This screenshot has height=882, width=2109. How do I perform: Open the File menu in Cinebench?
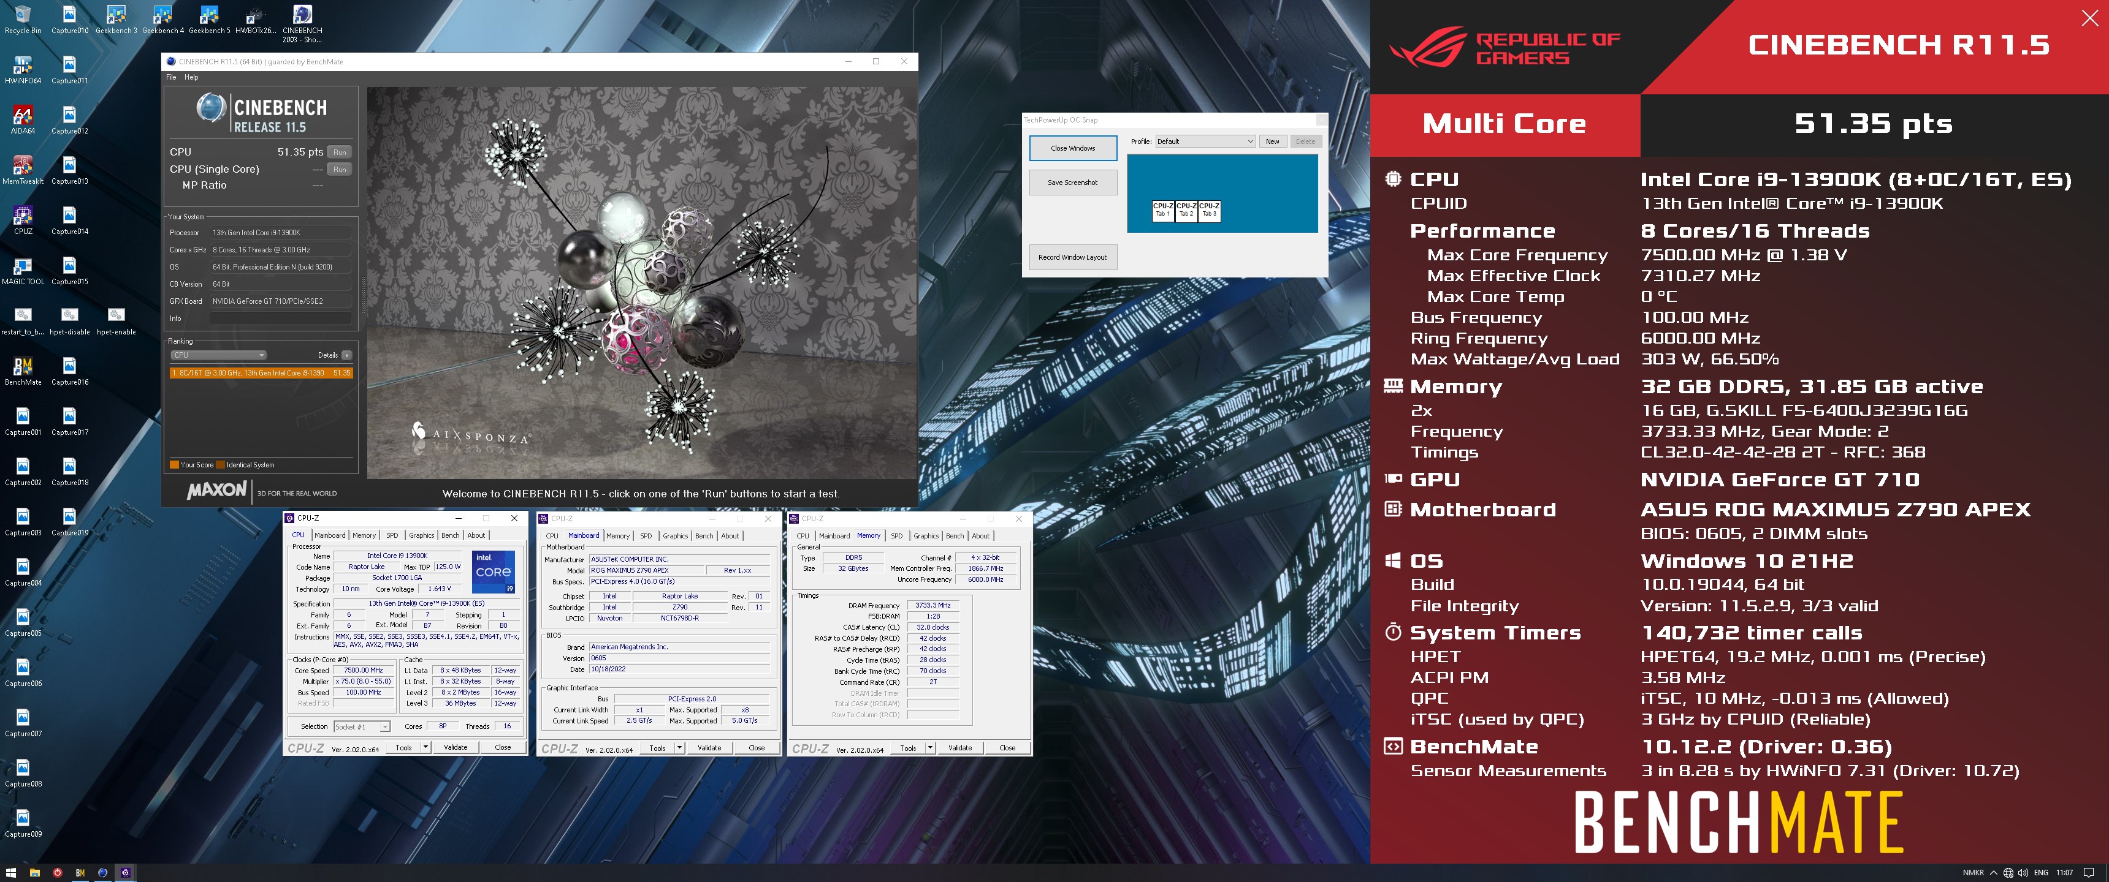(171, 77)
